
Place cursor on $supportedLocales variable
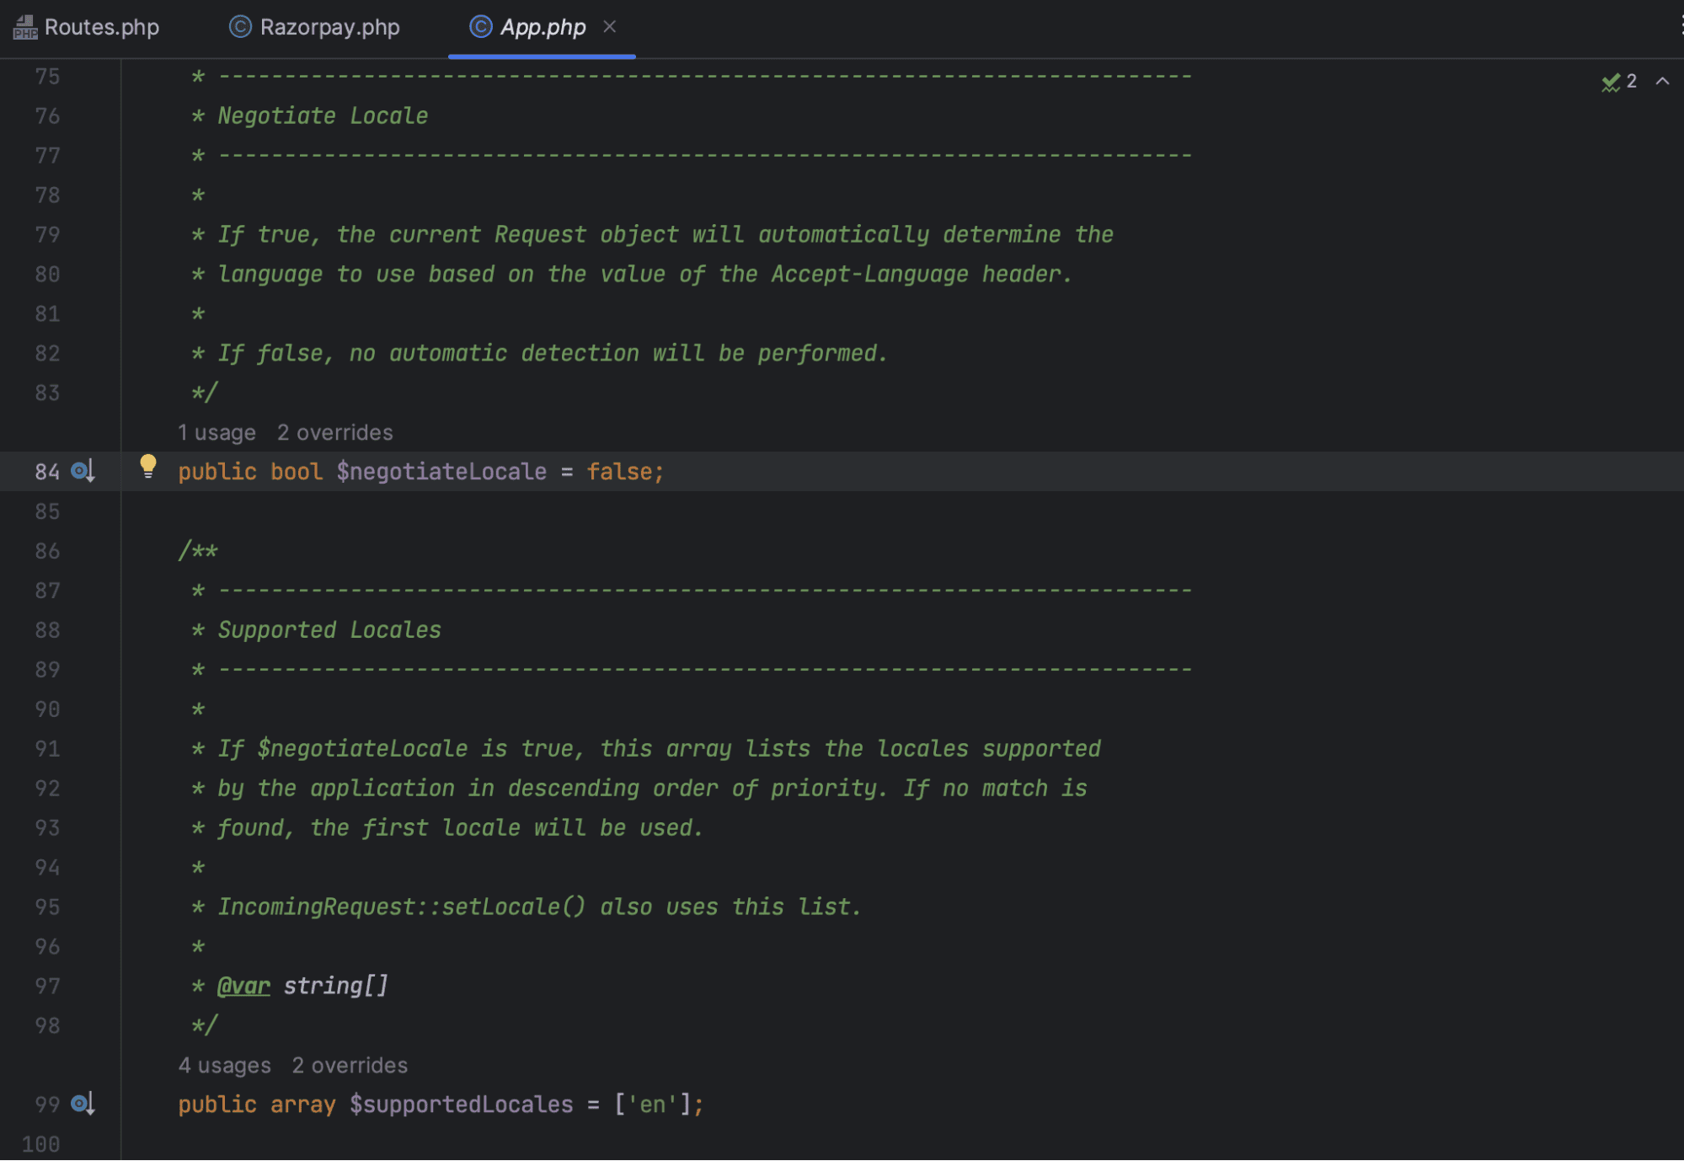pos(461,1105)
